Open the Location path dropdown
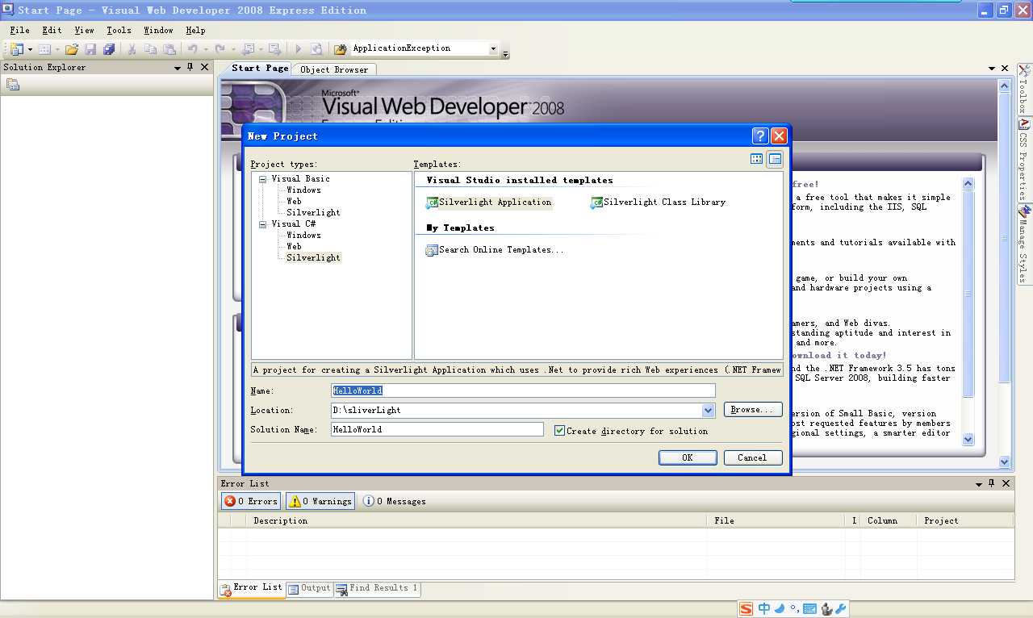The image size is (1033, 618). [708, 411]
